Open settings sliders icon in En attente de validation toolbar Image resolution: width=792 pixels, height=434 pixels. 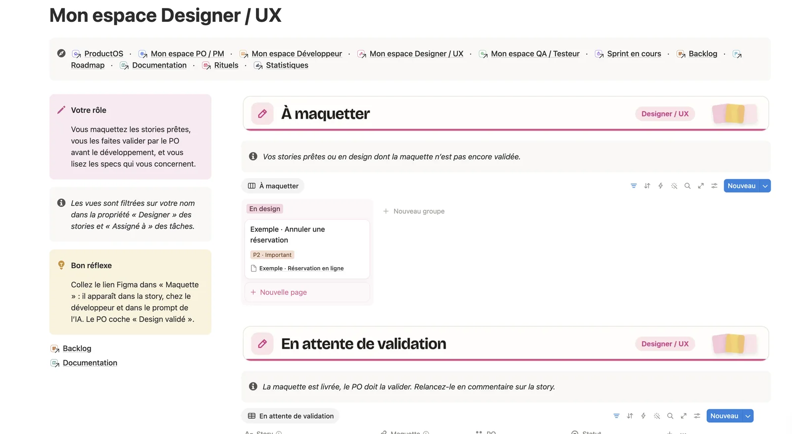click(x=697, y=416)
